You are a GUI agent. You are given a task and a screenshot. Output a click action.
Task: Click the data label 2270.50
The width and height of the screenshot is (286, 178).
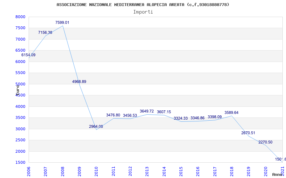click(x=265, y=142)
